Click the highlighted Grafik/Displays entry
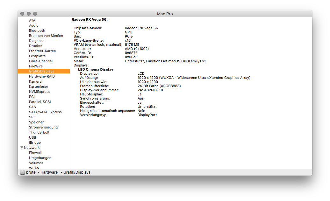The width and height of the screenshot is (330, 201). (44, 71)
